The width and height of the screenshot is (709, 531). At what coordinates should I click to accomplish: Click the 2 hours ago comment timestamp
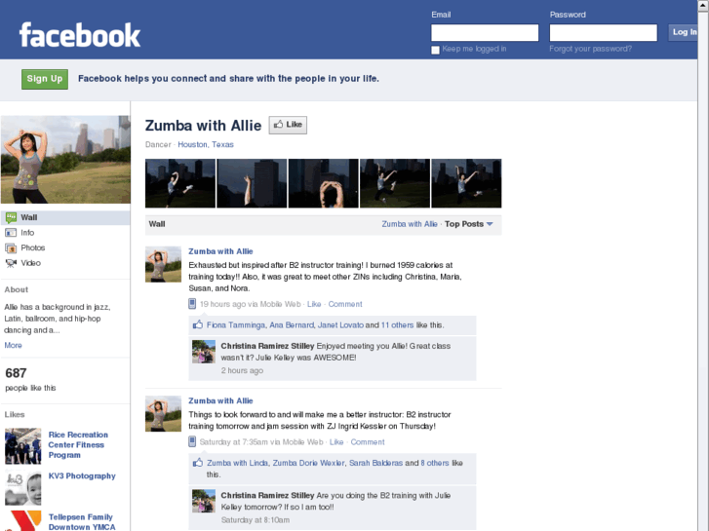point(242,370)
